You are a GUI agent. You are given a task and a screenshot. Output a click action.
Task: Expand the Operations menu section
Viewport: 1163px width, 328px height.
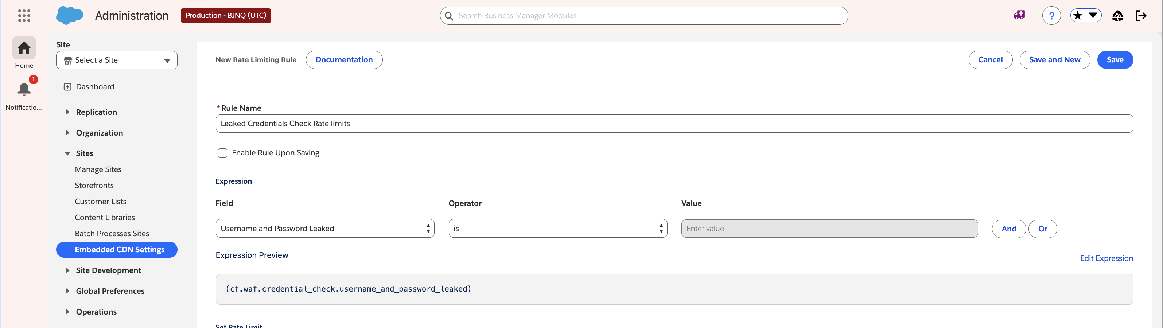click(96, 312)
